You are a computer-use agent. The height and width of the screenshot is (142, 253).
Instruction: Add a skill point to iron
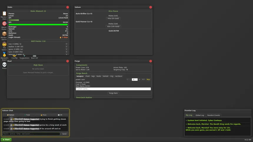click(x=66, y=44)
